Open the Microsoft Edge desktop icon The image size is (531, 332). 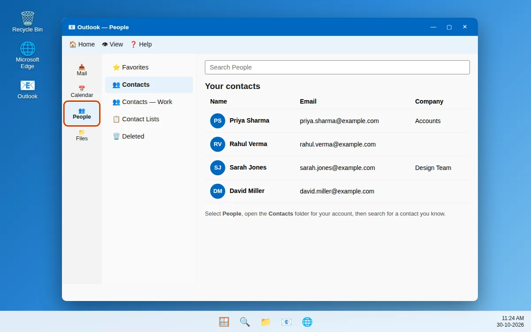click(27, 55)
